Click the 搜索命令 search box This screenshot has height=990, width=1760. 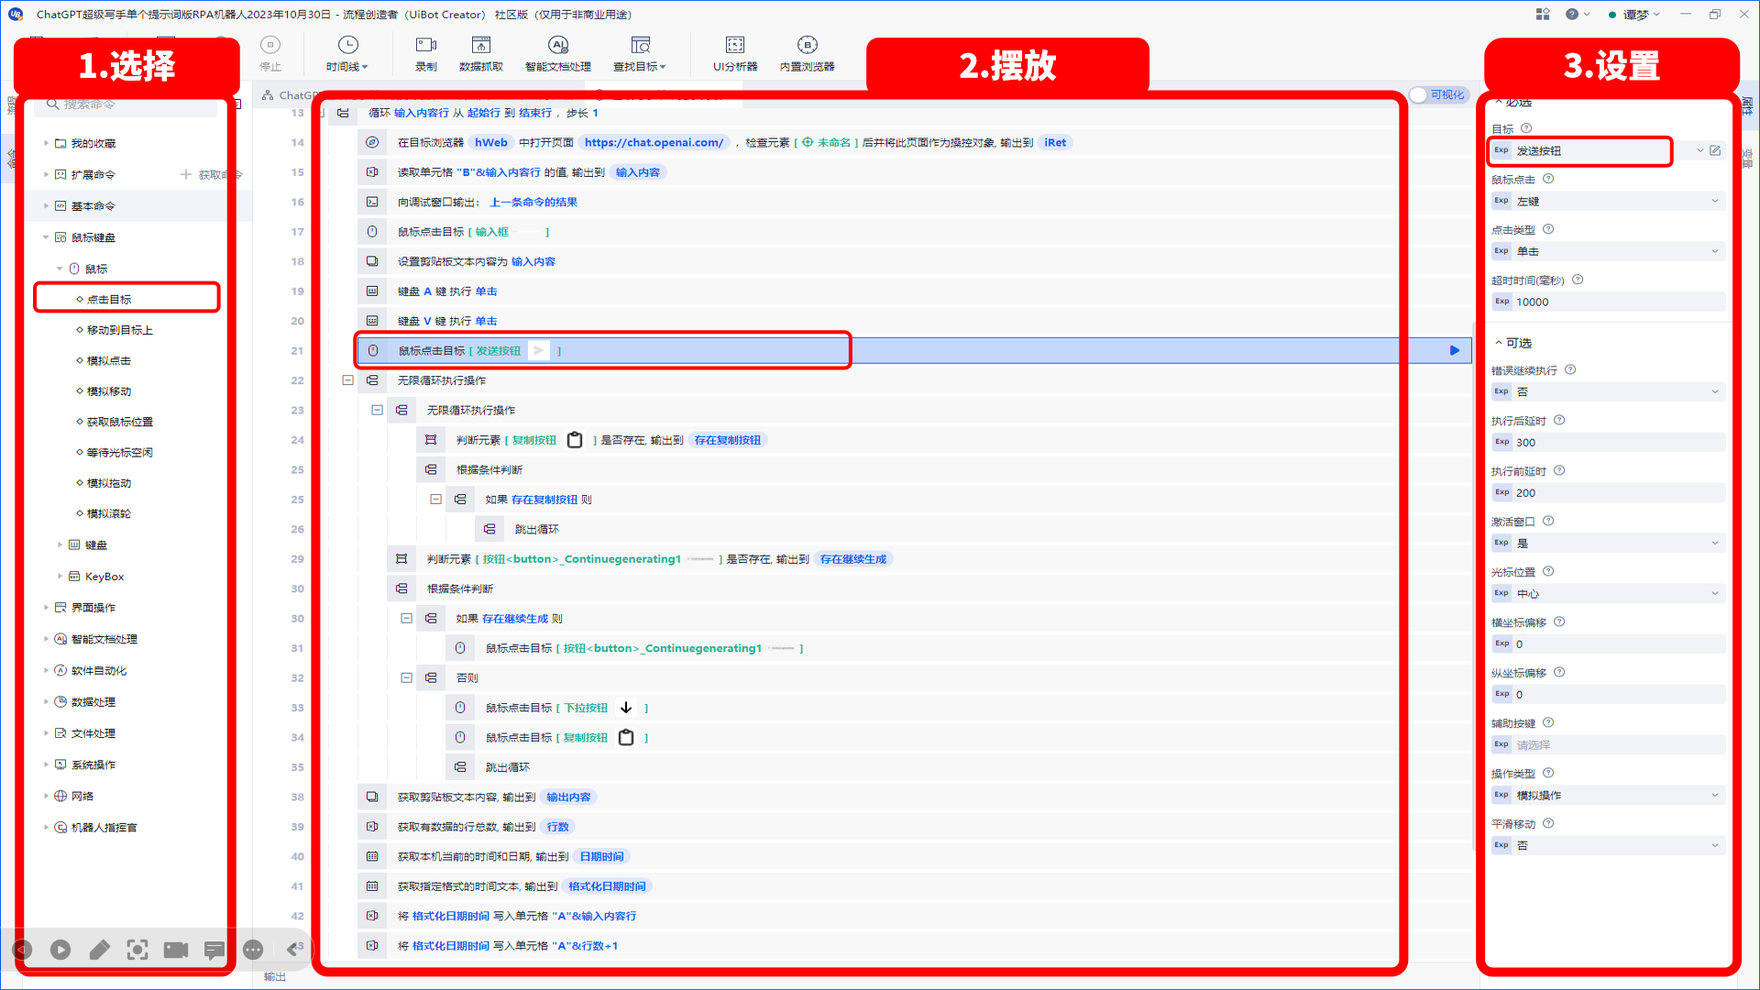[x=126, y=104]
